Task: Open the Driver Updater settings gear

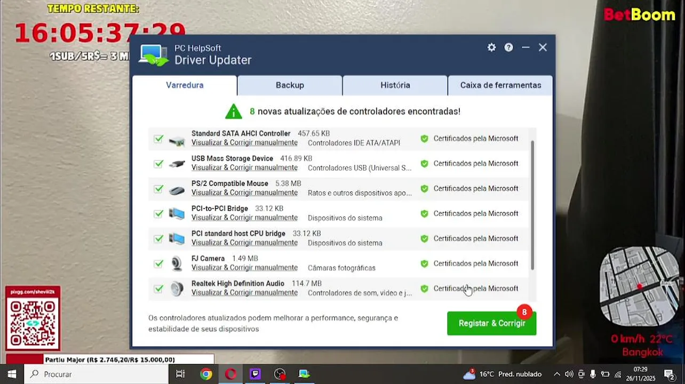Action: point(491,47)
